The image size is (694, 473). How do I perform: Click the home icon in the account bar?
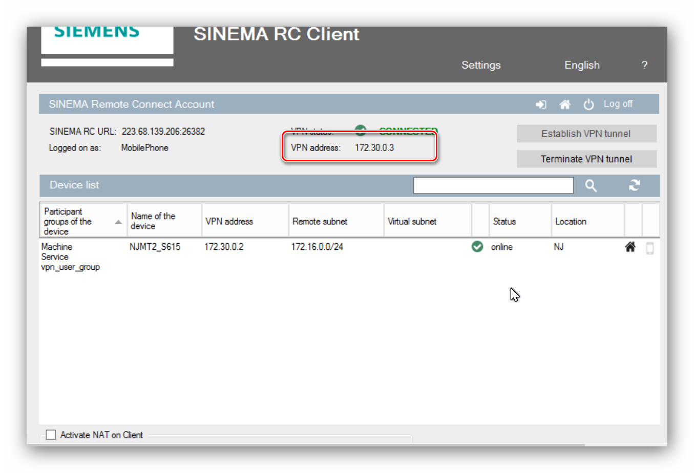[x=565, y=104]
